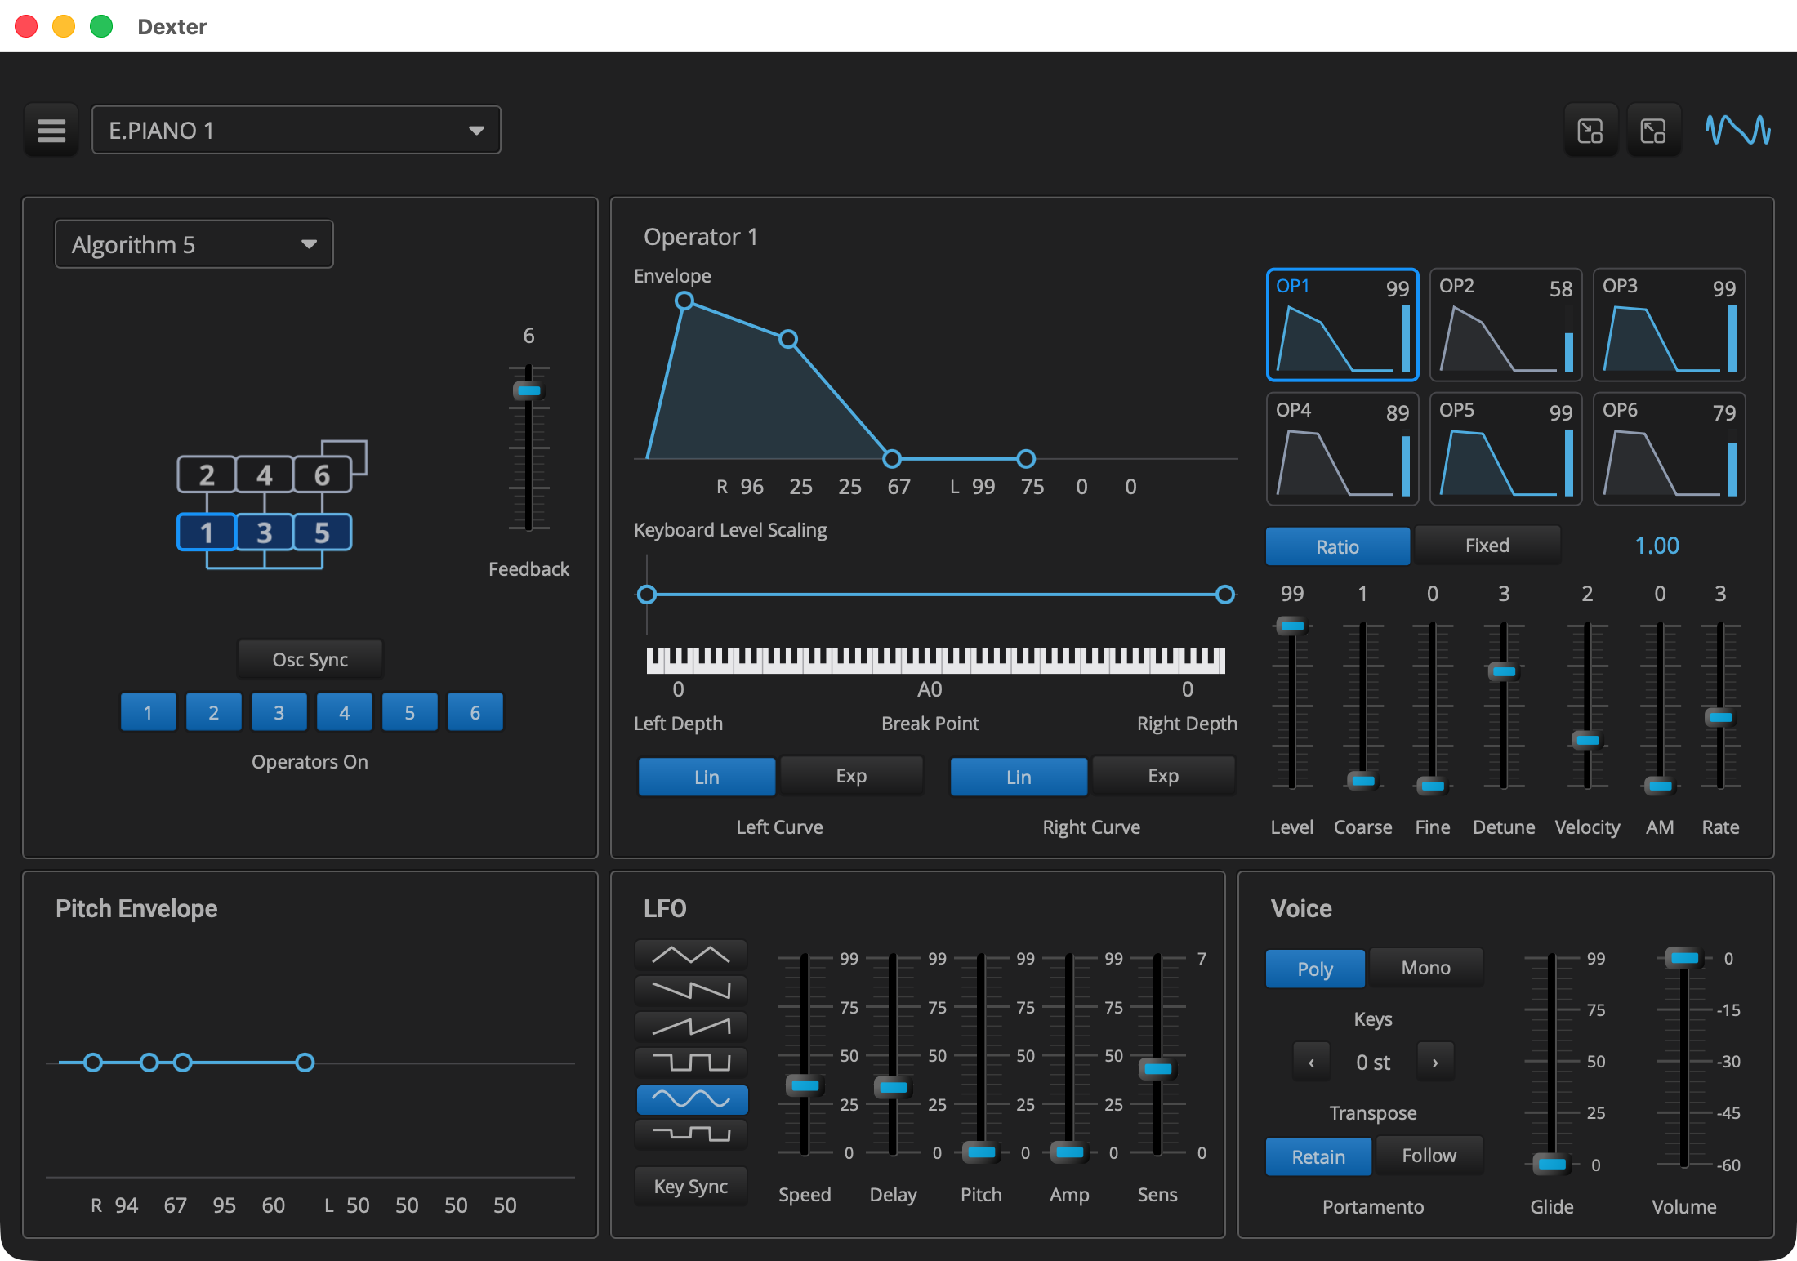The image size is (1797, 1261).
Task: Select the triangle LFO waveform
Action: [691, 955]
